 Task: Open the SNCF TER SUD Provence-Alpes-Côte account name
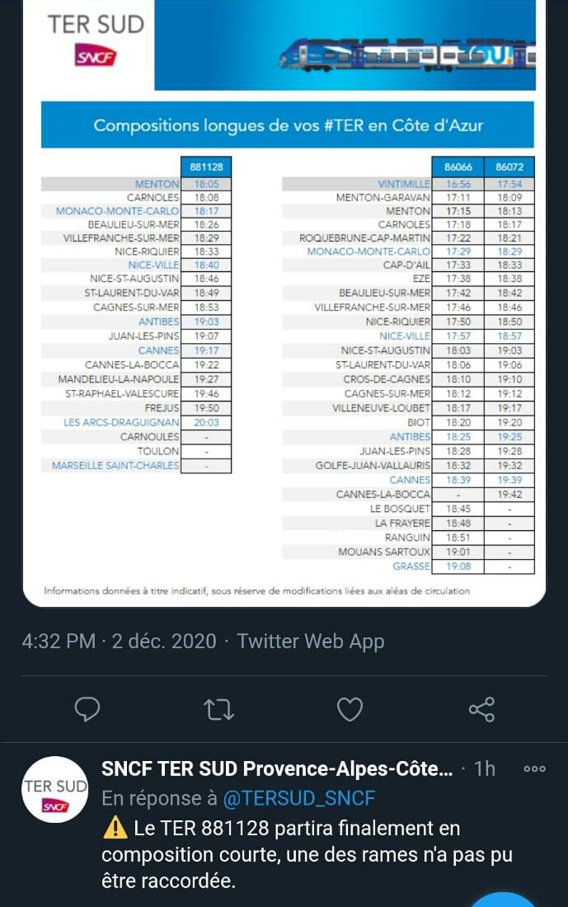[277, 768]
